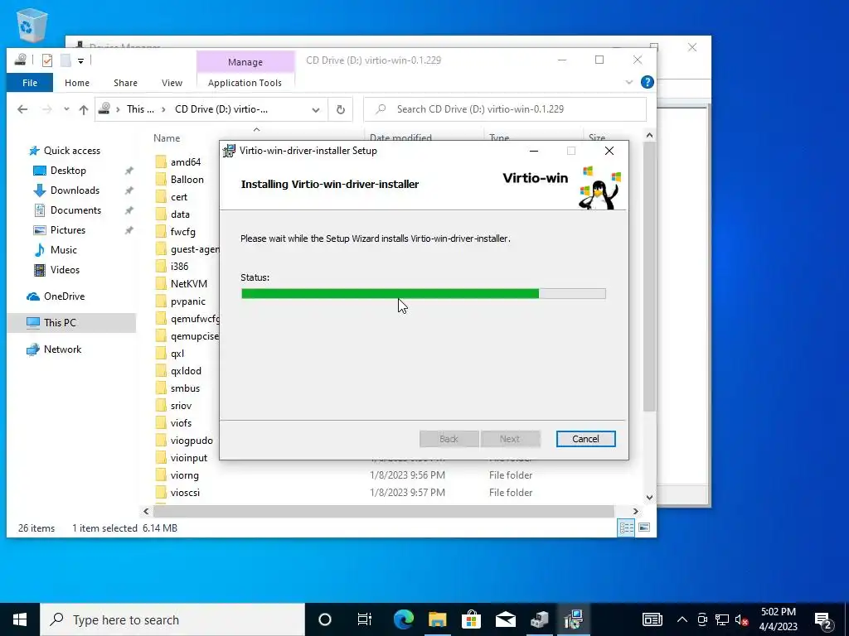Select the Balloon folder
Screen dimensions: 849x636
pyautogui.click(x=187, y=180)
